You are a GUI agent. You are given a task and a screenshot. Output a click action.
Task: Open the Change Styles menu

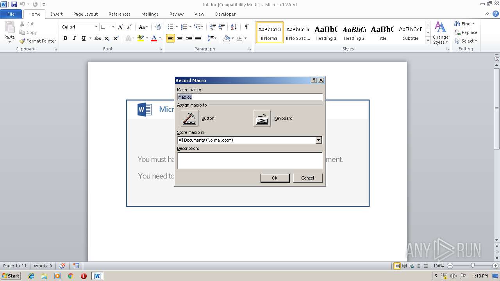(440, 33)
